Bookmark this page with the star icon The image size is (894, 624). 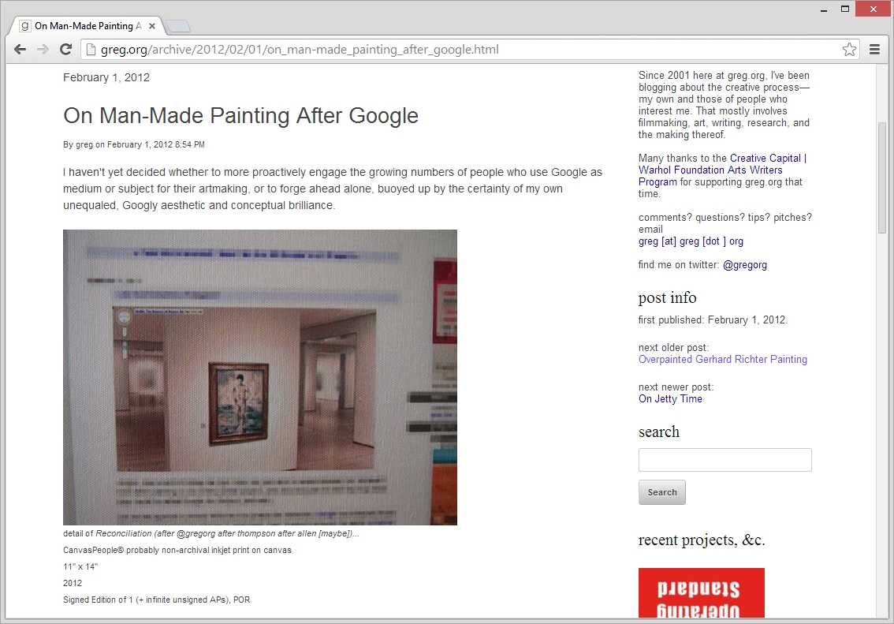[x=849, y=50]
